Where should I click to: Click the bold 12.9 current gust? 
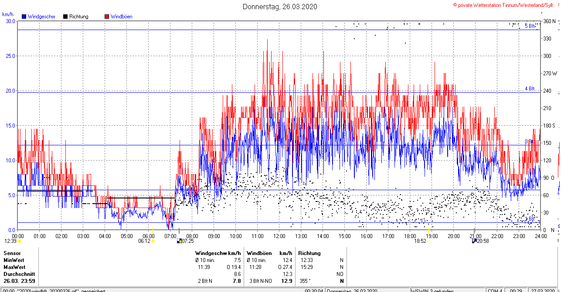[287, 281]
